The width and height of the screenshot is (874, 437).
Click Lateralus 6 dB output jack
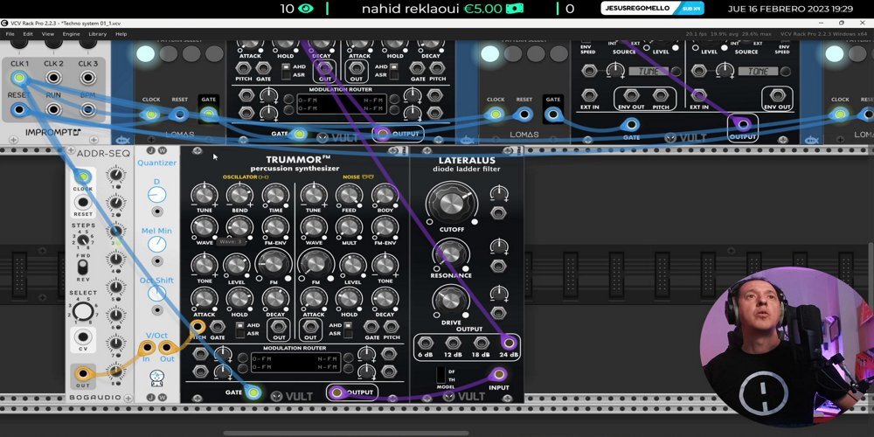click(426, 343)
